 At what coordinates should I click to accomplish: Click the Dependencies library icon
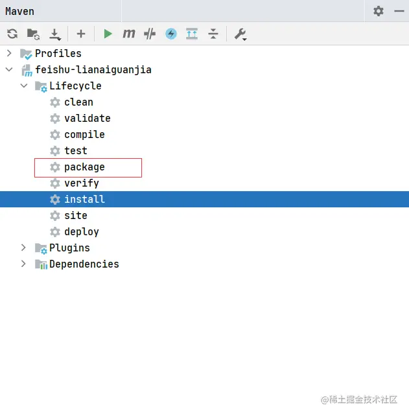41,264
